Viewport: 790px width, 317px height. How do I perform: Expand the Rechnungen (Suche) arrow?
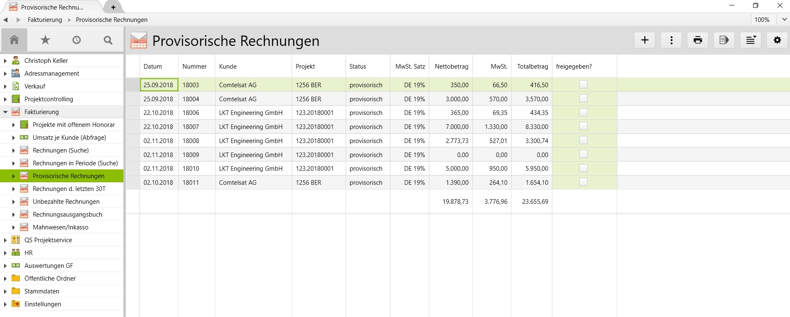coord(14,150)
